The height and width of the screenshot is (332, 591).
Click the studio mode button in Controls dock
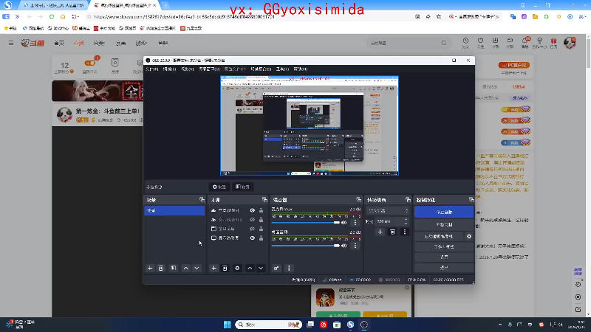tap(444, 246)
